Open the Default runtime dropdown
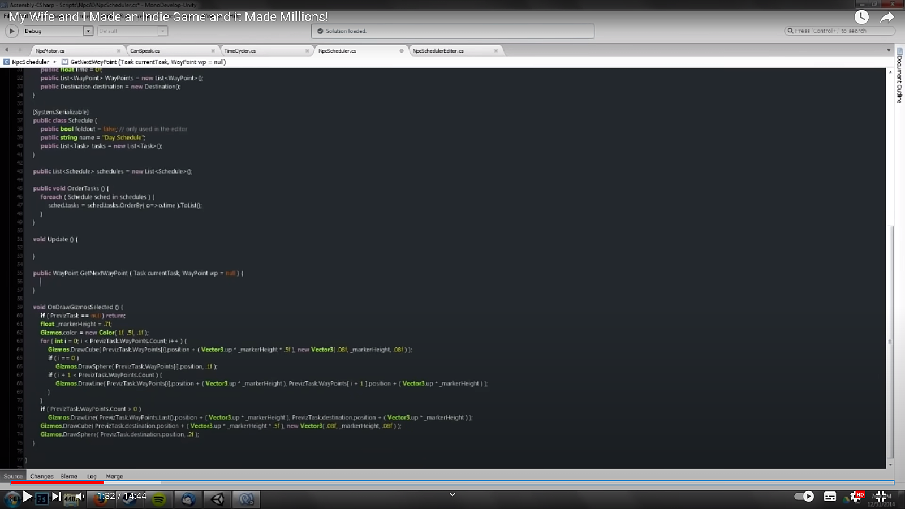The width and height of the screenshot is (905, 509). coord(132,31)
